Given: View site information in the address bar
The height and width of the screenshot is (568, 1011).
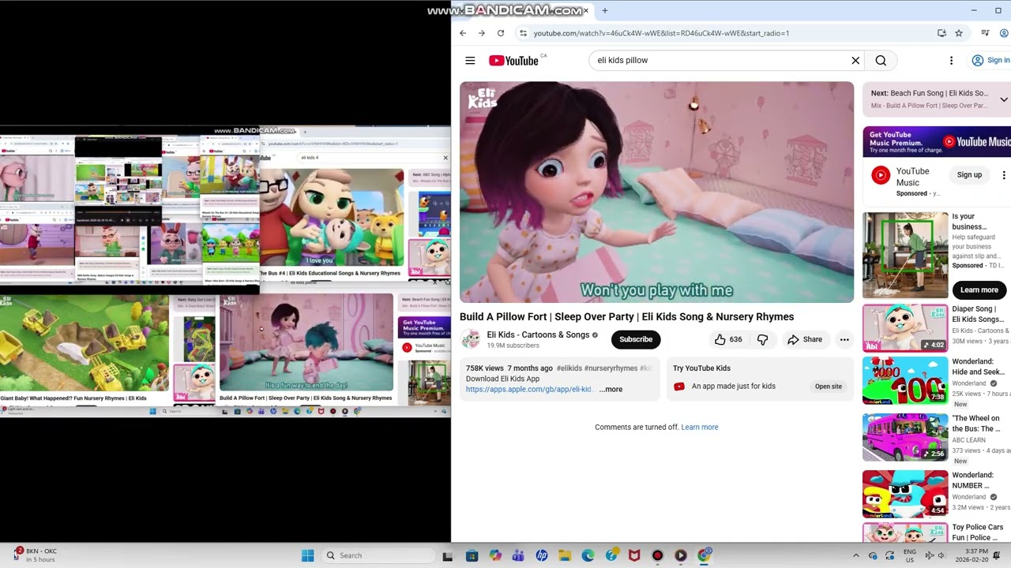Looking at the screenshot, I should click(x=523, y=33).
